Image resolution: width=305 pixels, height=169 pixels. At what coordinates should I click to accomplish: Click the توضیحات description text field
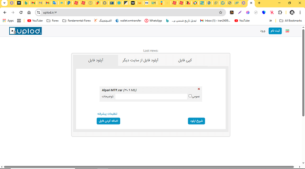151,96
